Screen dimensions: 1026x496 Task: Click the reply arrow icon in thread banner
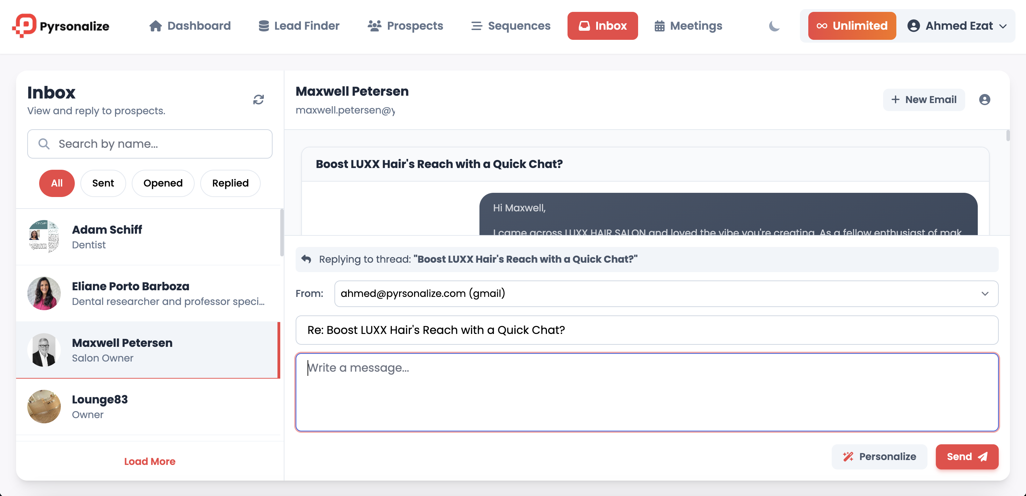[x=306, y=259]
